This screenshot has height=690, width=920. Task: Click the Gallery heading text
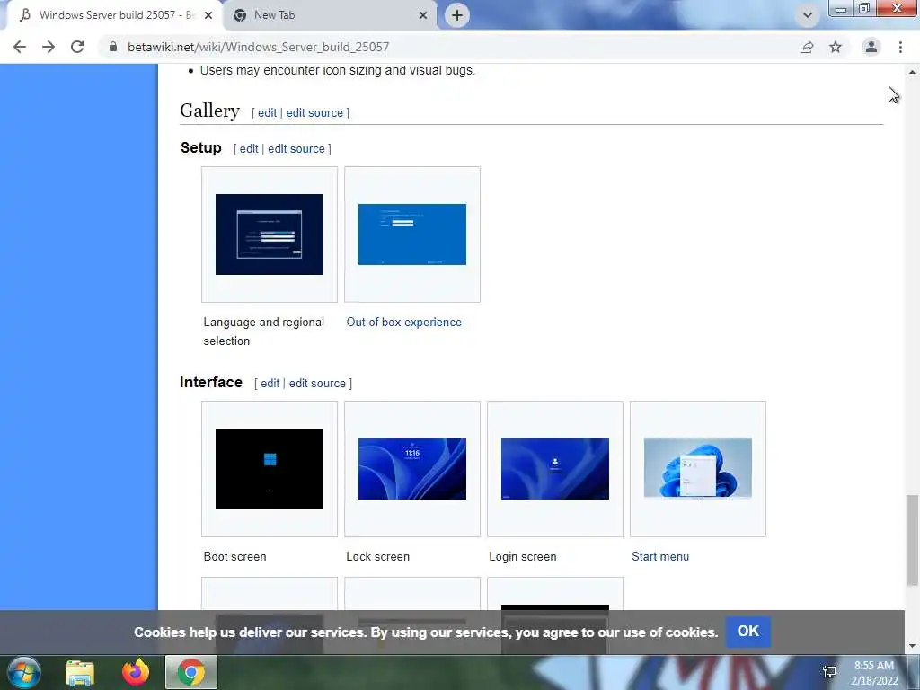coord(209,111)
